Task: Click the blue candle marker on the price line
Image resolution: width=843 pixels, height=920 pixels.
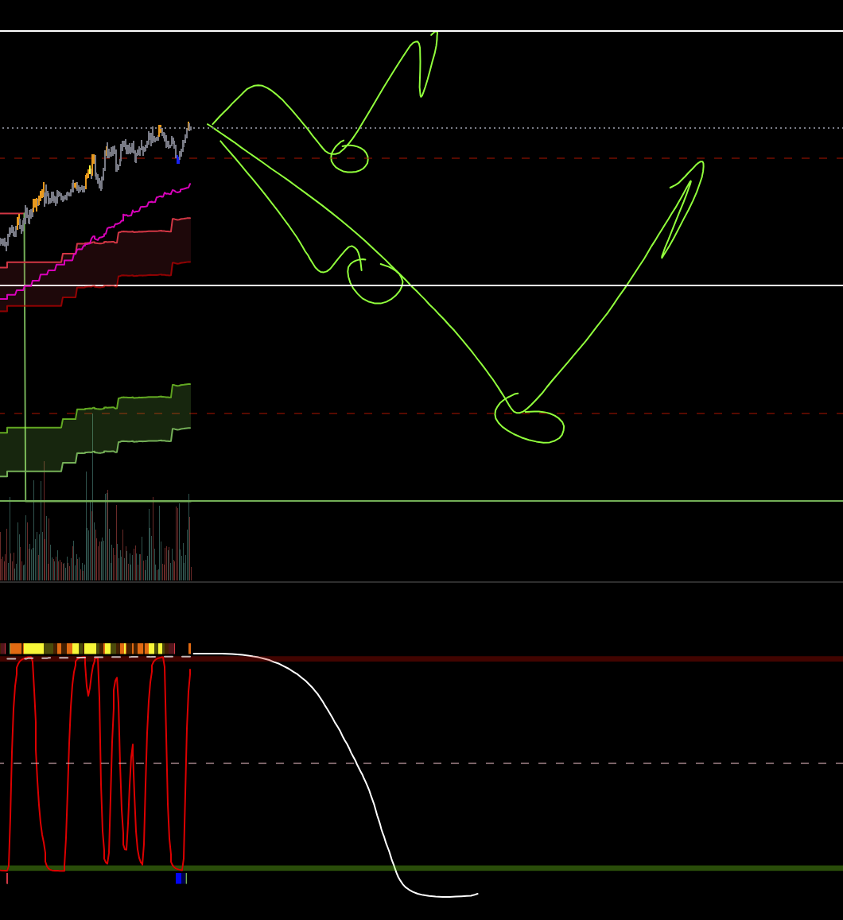Action: coord(177,160)
